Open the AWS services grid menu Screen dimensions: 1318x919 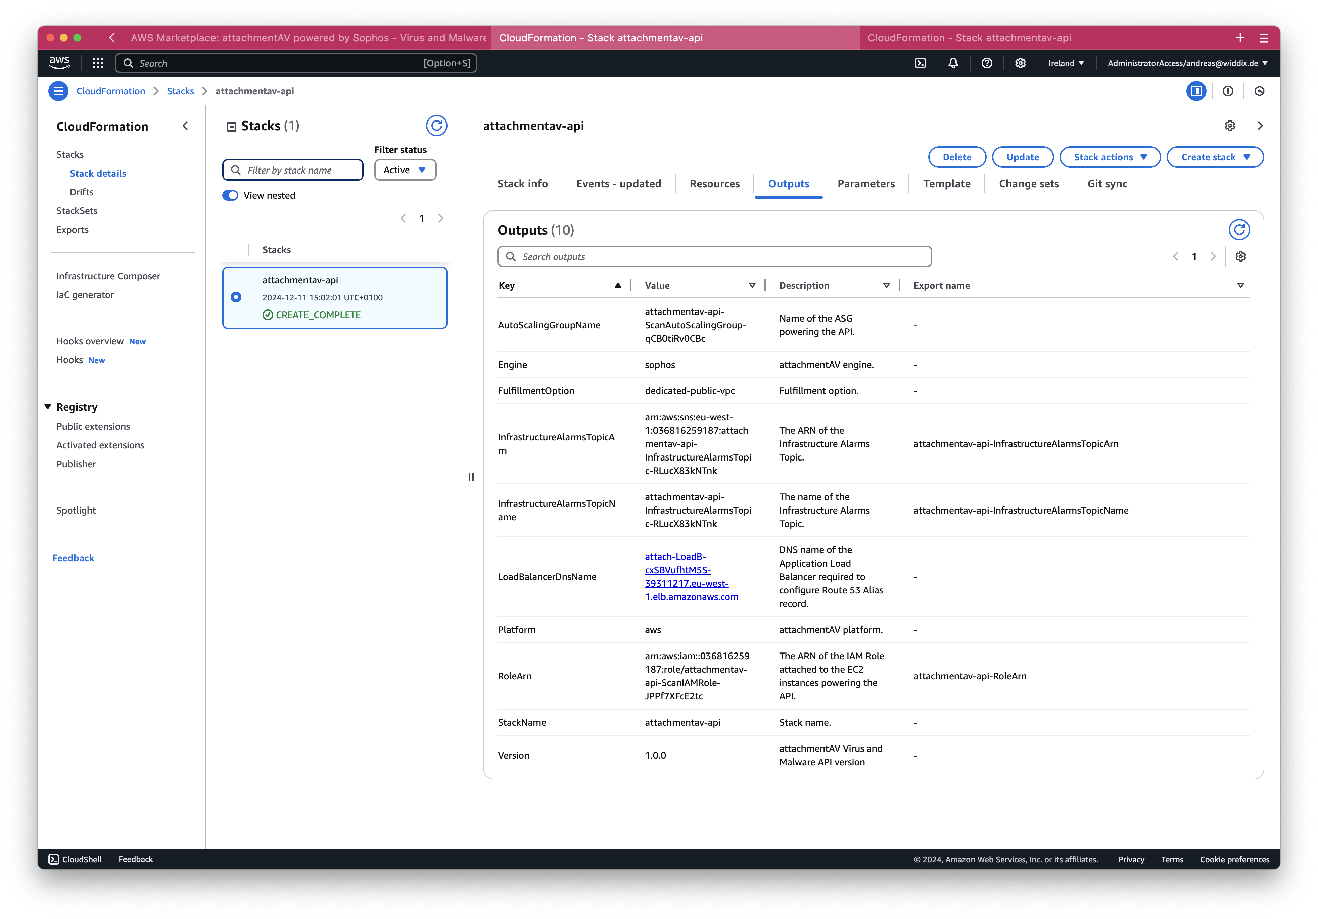pos(98,63)
